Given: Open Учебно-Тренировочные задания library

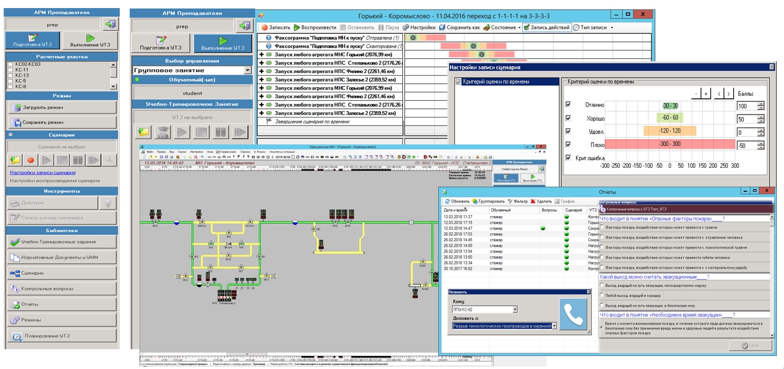Looking at the screenshot, I should pos(62,242).
